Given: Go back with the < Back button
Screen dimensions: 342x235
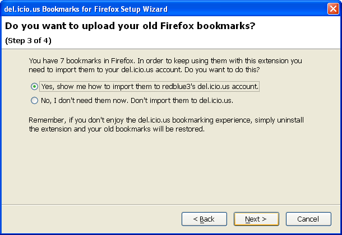Looking at the screenshot, I should 204,219.
